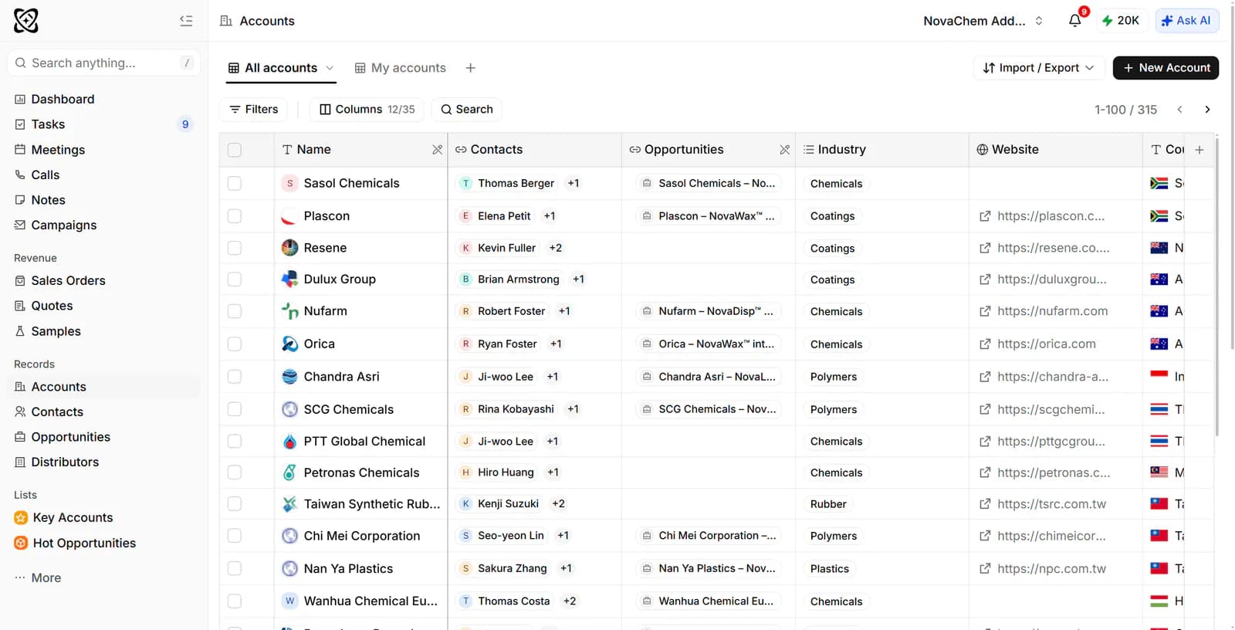This screenshot has width=1235, height=630.
Task: Click the app logo icon
Action: (26, 21)
